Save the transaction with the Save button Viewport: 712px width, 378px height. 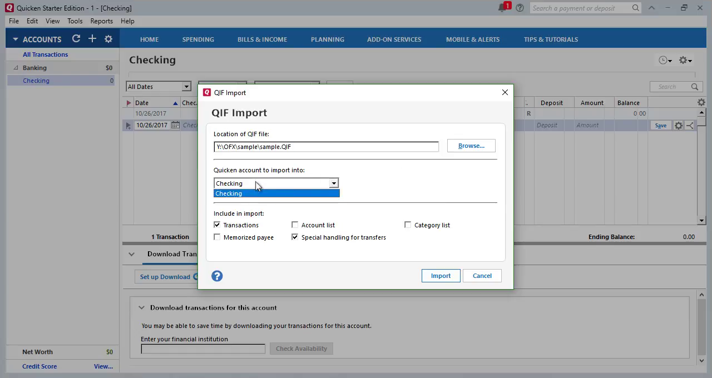660,126
